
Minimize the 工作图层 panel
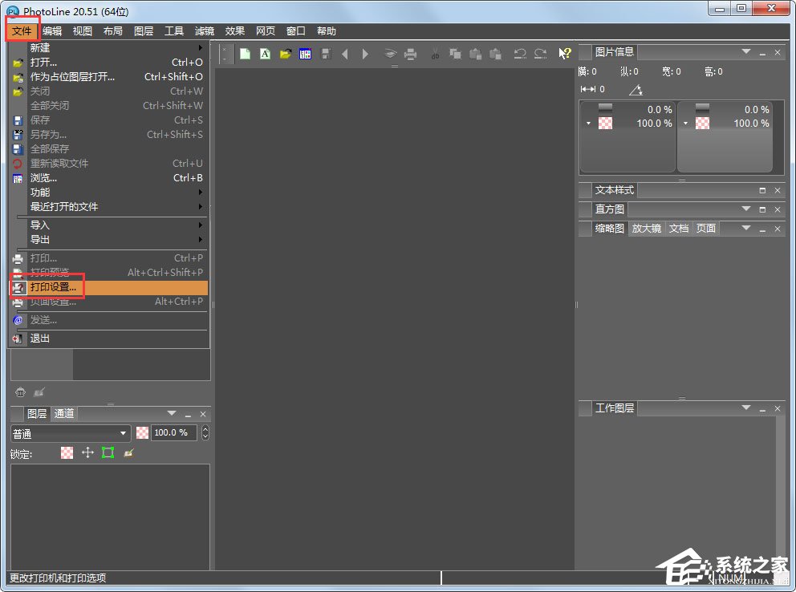pyautogui.click(x=762, y=408)
